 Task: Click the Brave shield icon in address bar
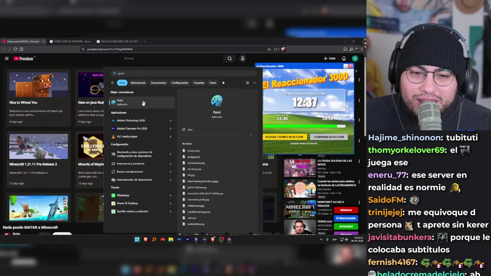(283, 49)
